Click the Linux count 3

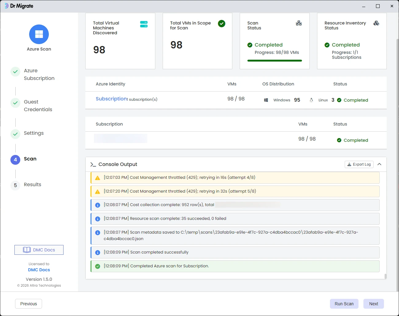[333, 100]
